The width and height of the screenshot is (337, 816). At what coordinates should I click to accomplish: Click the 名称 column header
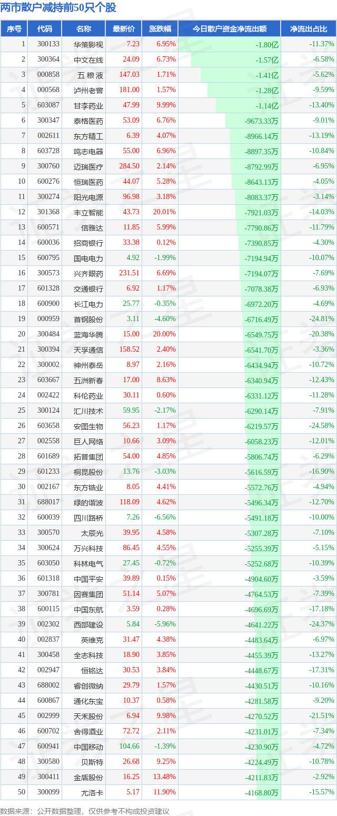pyautogui.click(x=83, y=29)
